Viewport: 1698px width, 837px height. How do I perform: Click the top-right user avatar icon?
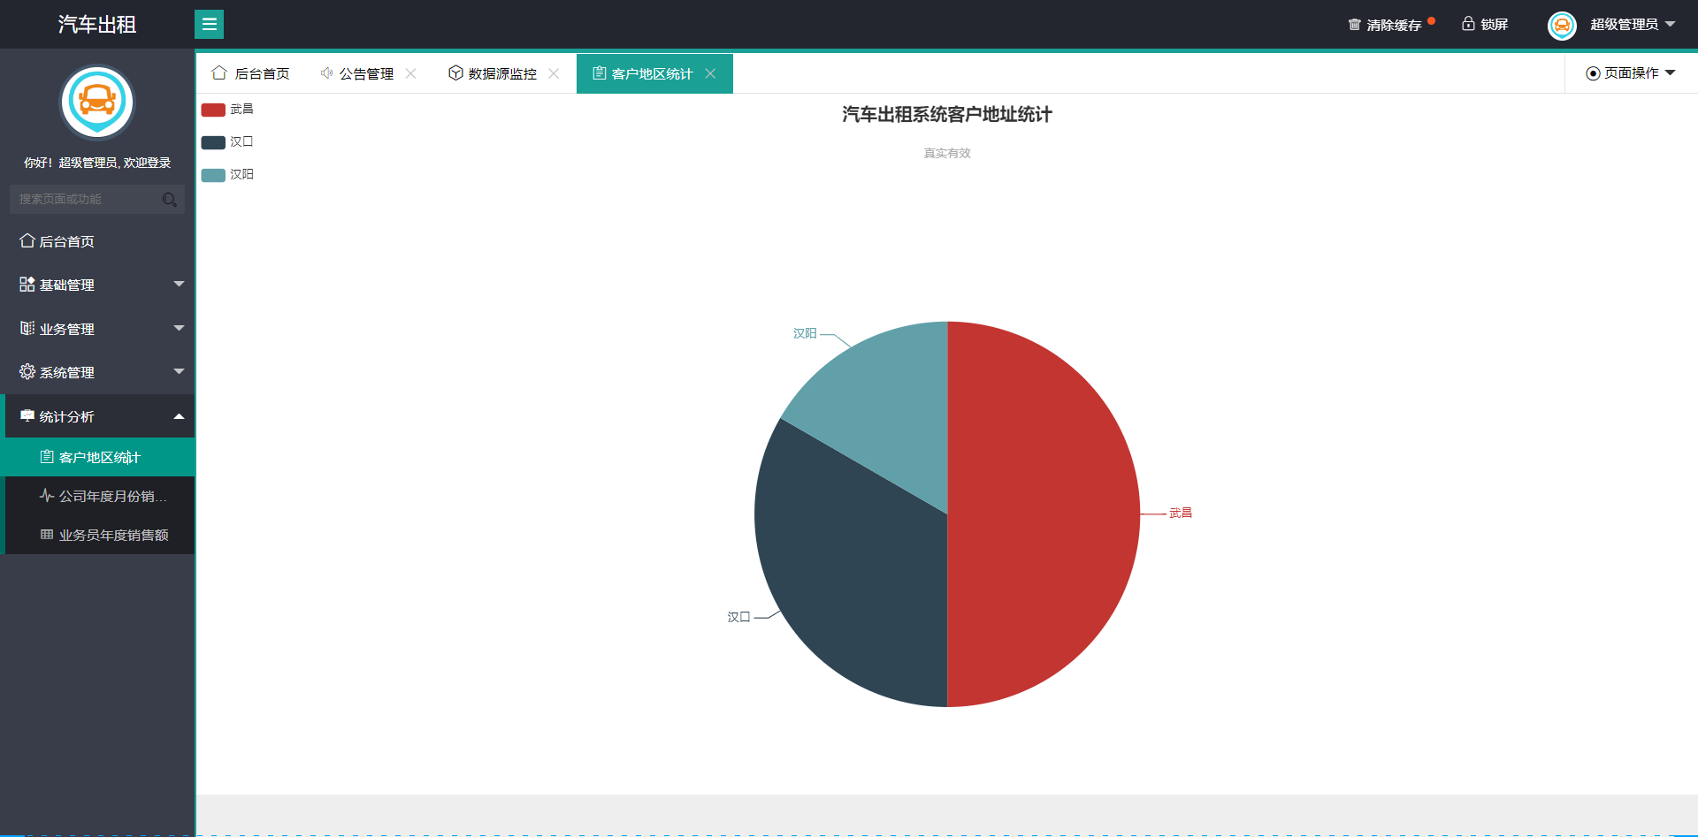[1562, 25]
